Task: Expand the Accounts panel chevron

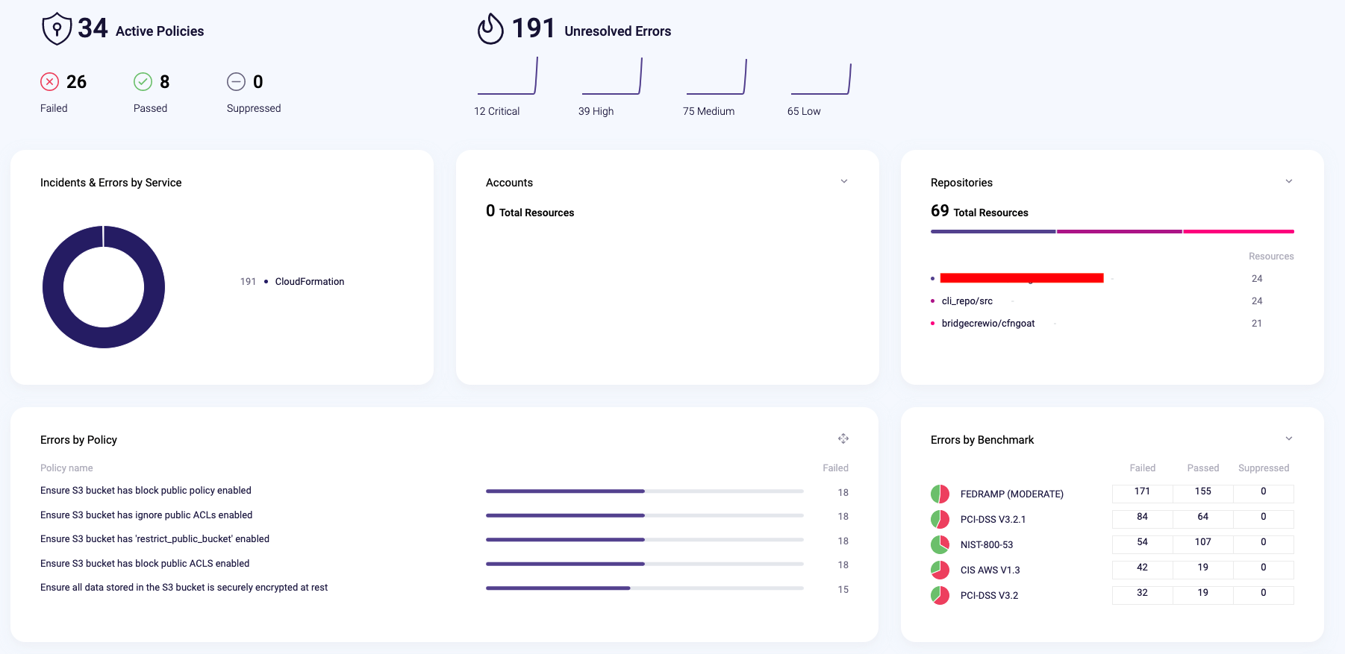Action: click(844, 181)
